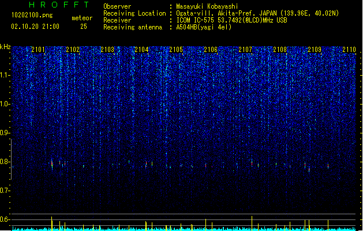Click the 2110 time marker
Image resolution: width=363 pixels, height=231 pixels.
click(x=349, y=50)
